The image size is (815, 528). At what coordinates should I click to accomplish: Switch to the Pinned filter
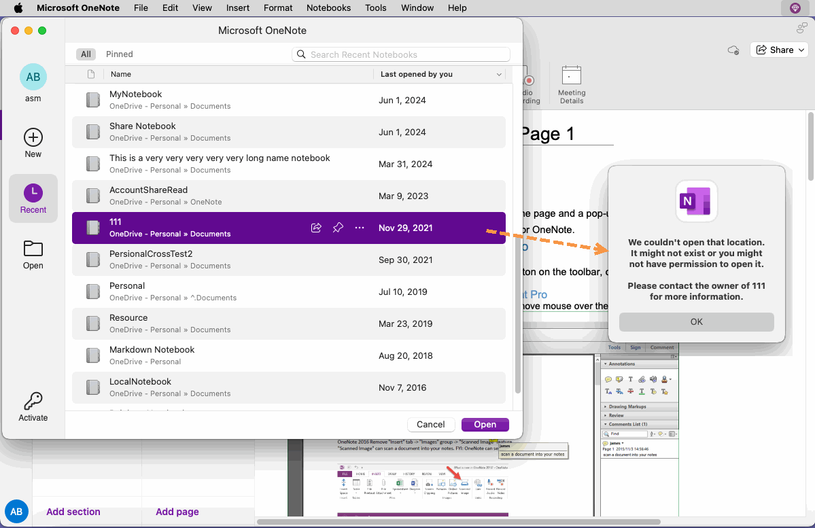[120, 54]
